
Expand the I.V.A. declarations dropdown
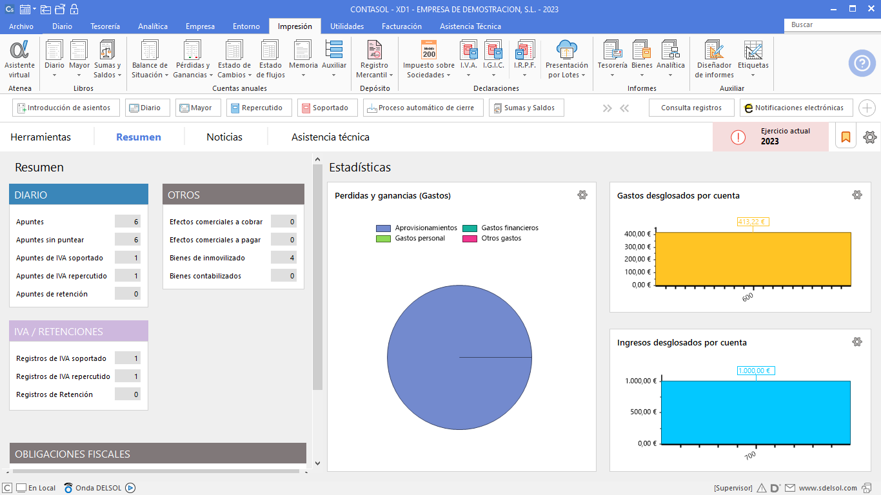tap(468, 75)
